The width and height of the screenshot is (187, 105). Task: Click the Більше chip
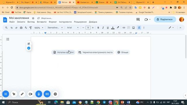[123, 52]
